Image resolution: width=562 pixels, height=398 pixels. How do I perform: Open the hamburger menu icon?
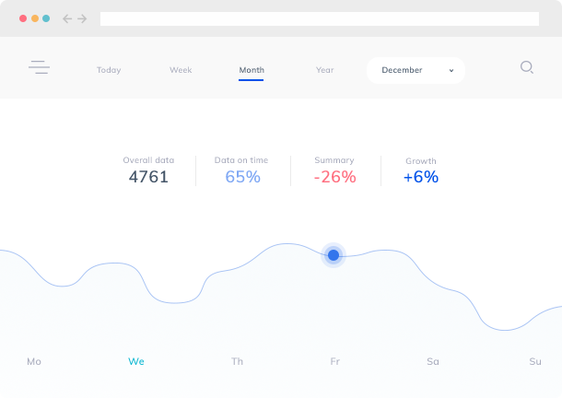point(39,67)
